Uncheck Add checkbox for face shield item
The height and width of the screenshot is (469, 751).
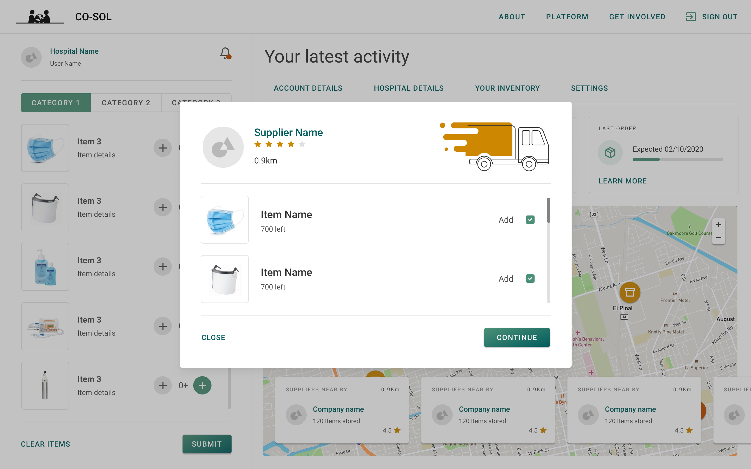coord(530,279)
